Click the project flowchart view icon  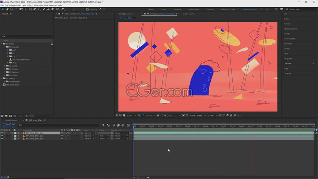click(x=52, y=44)
